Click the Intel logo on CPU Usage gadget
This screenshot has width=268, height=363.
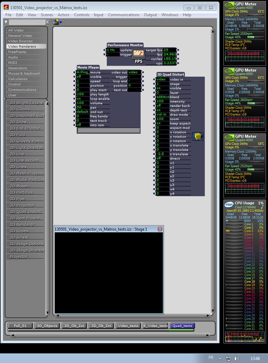(229, 204)
